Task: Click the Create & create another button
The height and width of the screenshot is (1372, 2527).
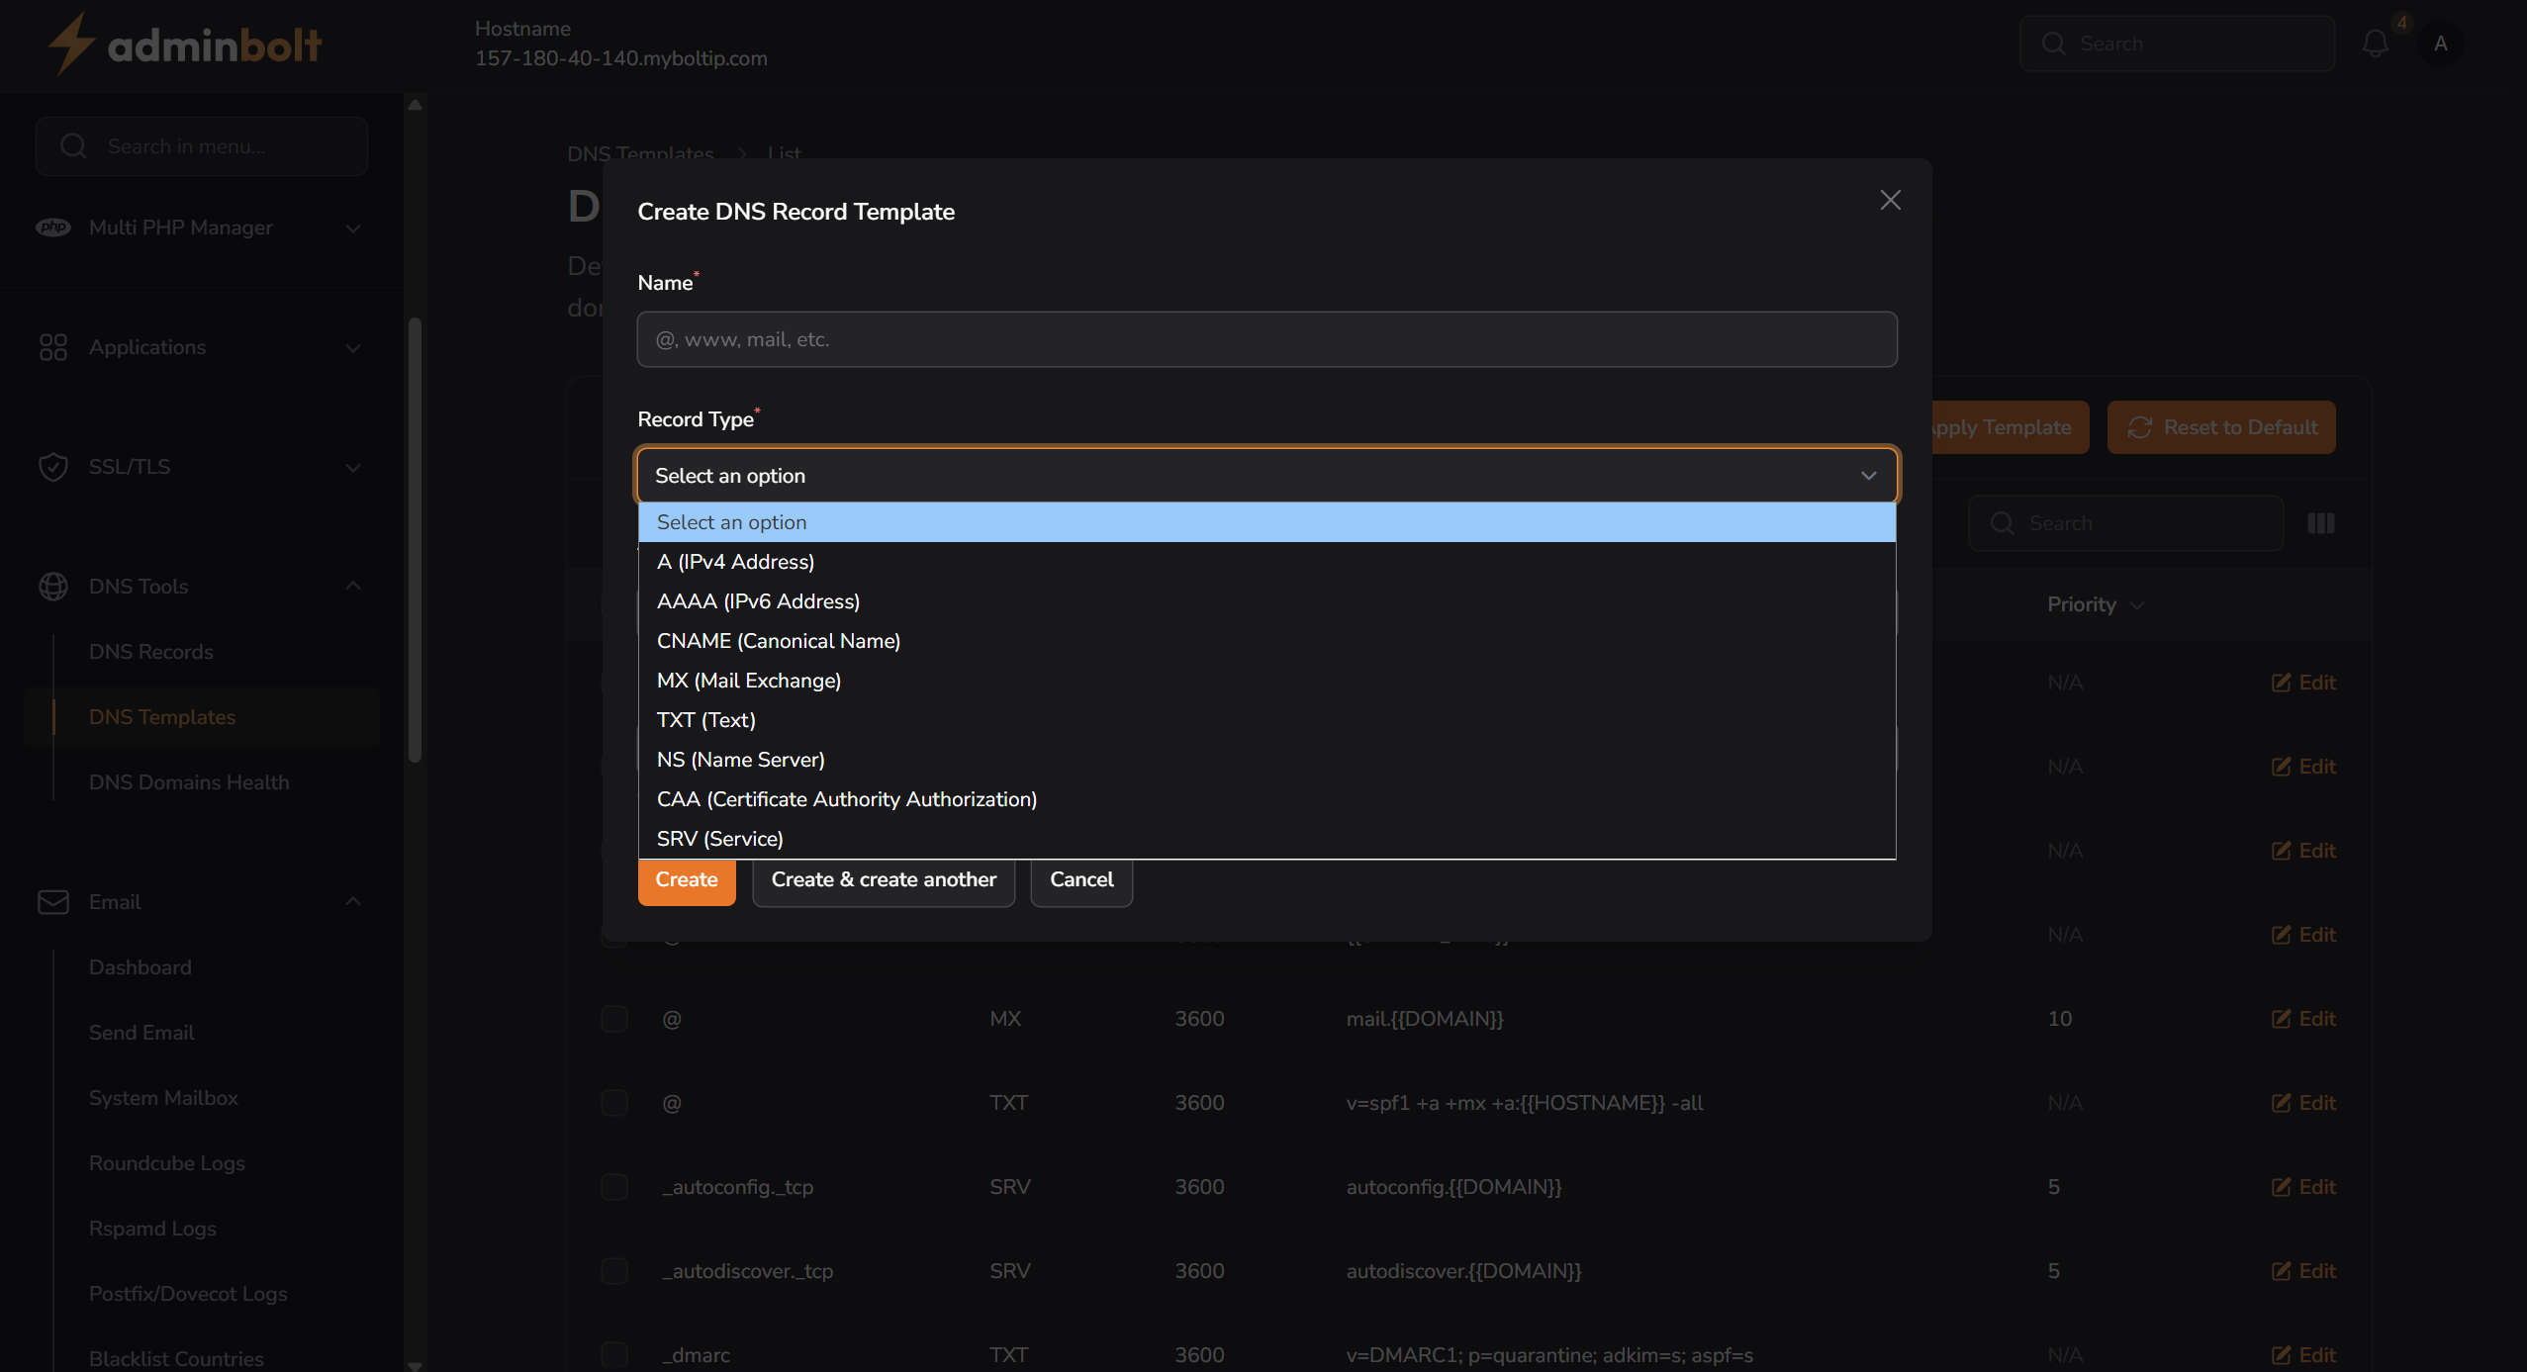Action: 883,878
